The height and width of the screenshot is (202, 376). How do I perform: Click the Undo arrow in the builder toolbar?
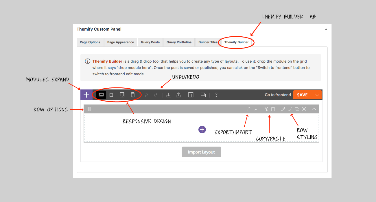click(145, 95)
